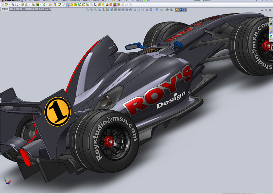This screenshot has width=273, height=194.
Task: Expand the collapsed left panel handle
Action: [x=1, y=100]
